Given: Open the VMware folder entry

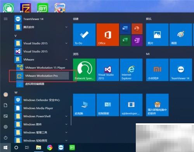Looking at the screenshot, I should [x=42, y=60].
